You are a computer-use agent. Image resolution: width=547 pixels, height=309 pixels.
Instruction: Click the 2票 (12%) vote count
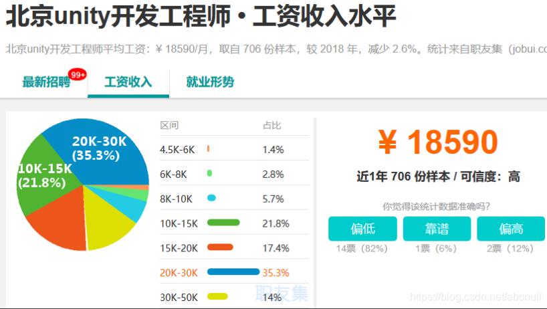point(510,249)
